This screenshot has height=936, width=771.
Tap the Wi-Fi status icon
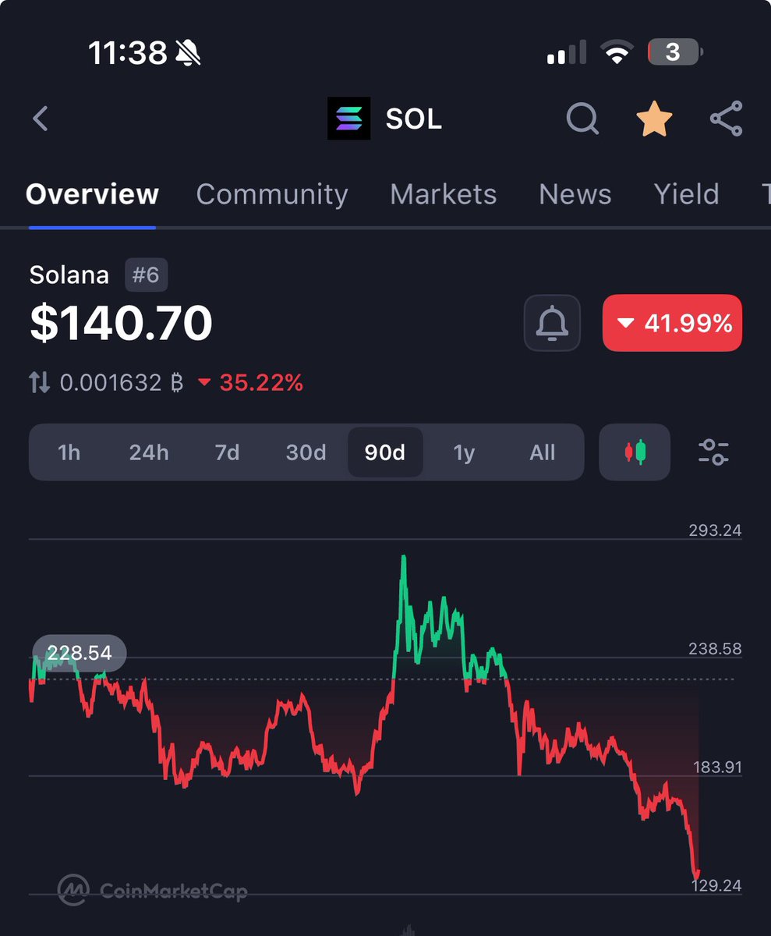point(616,53)
